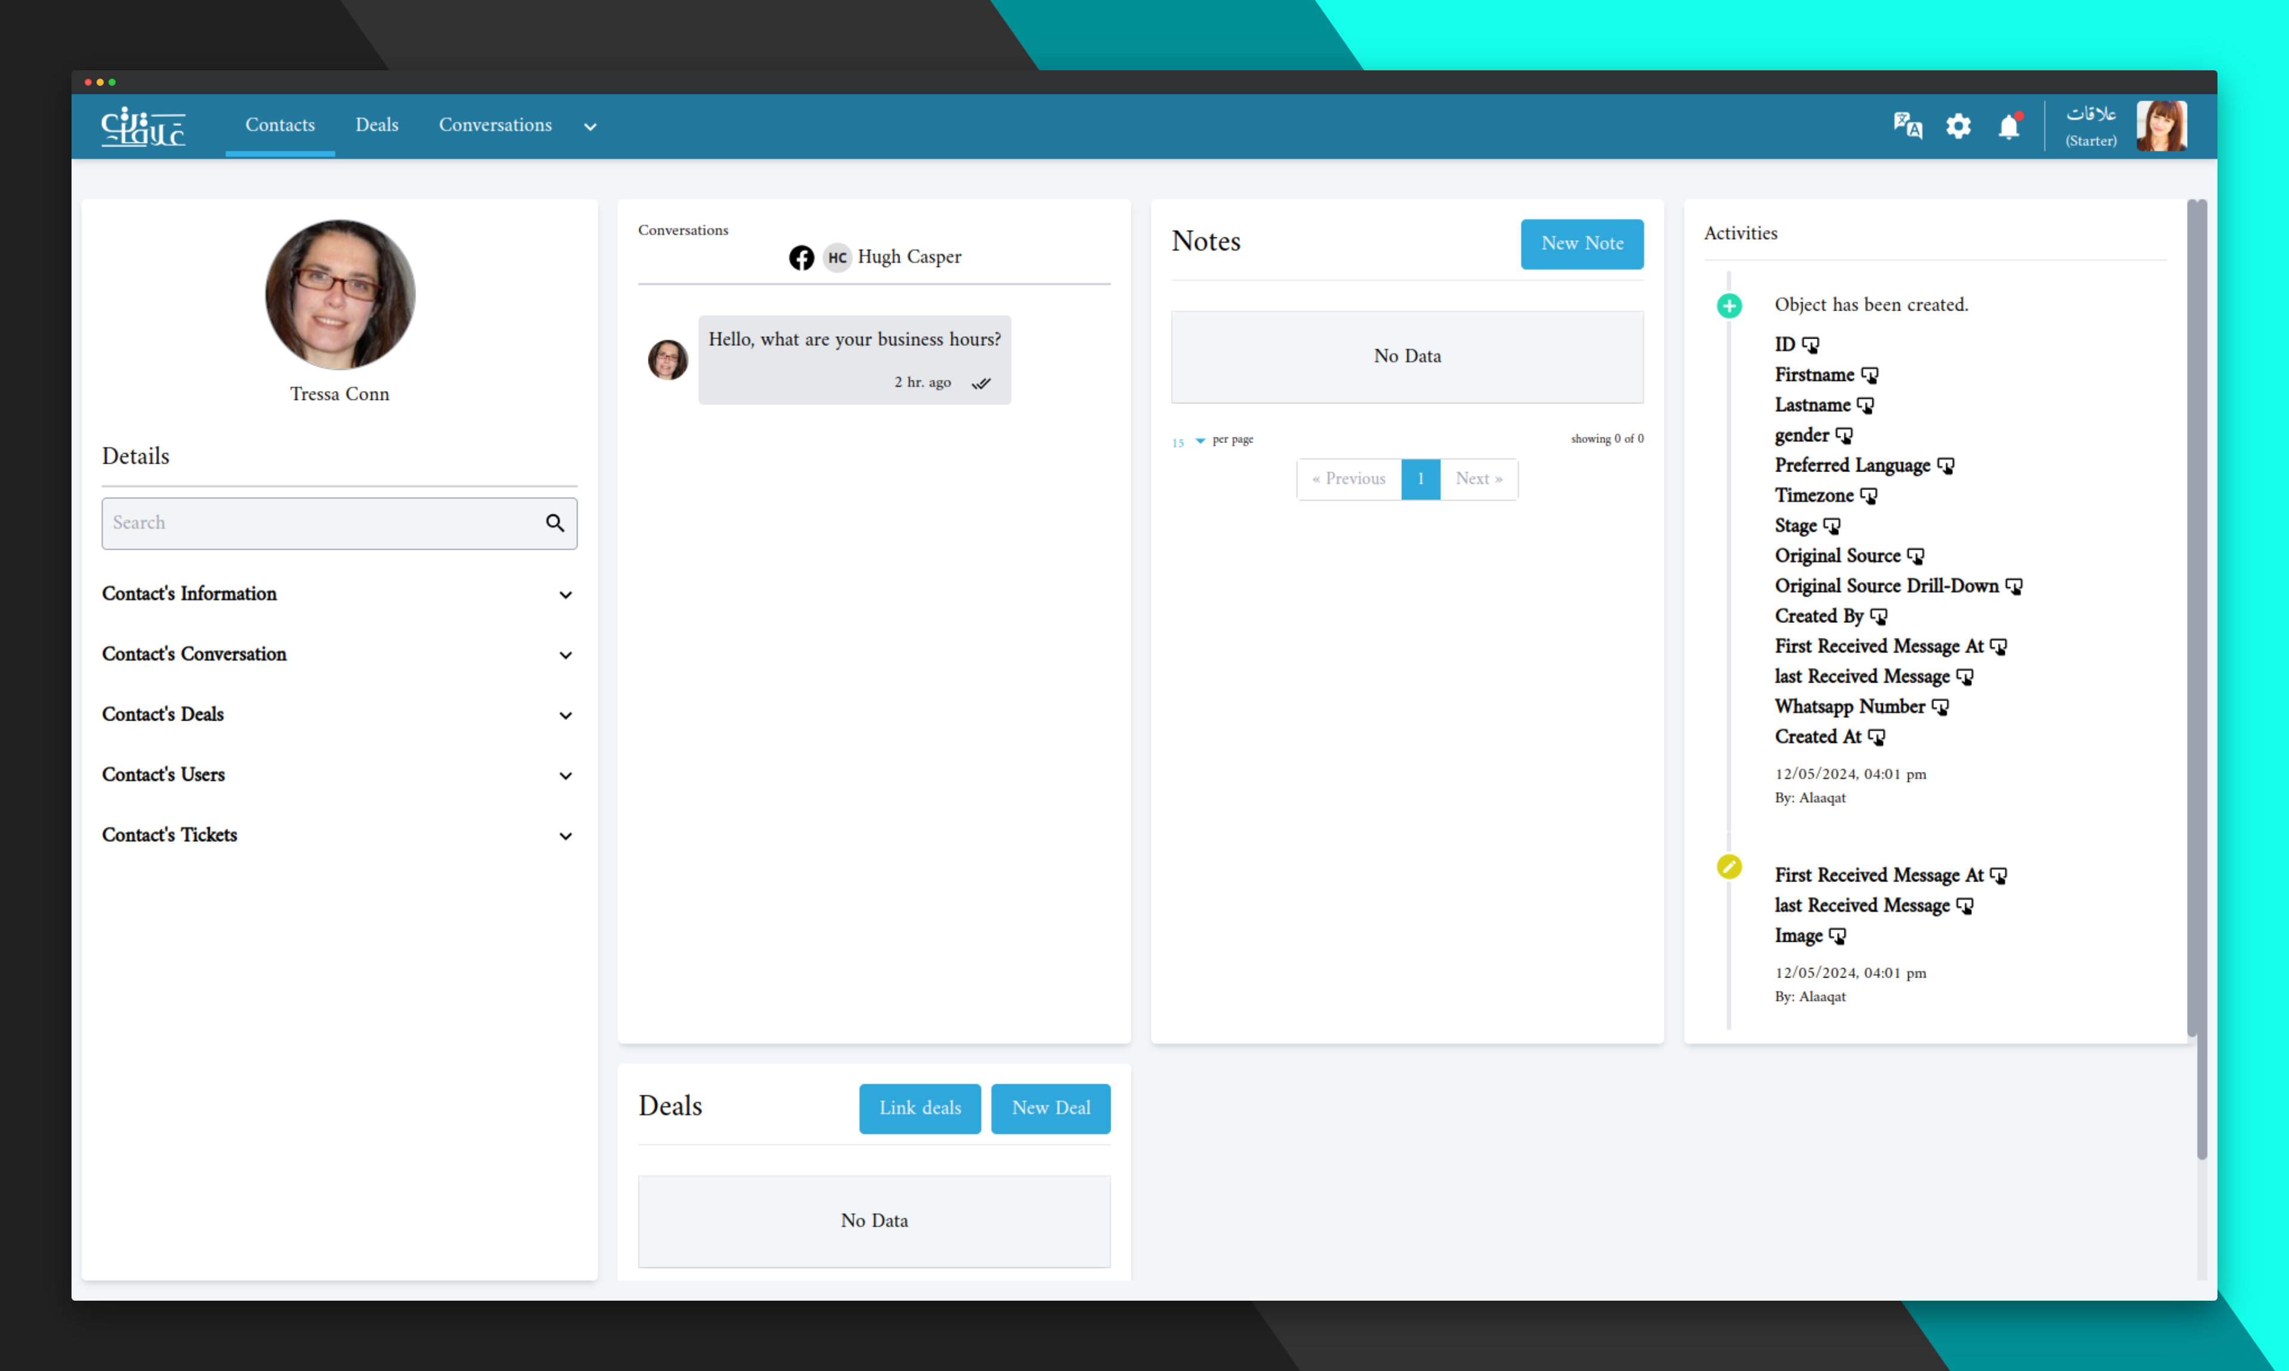Click New Note button in Notes panel
2289x1371 pixels.
[x=1578, y=243]
